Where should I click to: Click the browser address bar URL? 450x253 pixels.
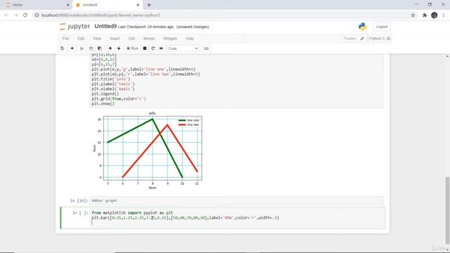(101, 15)
